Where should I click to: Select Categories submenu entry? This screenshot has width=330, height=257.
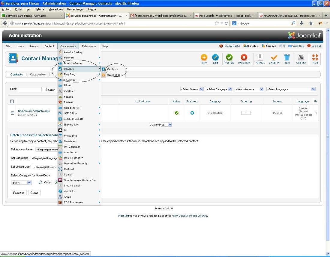click(x=114, y=75)
